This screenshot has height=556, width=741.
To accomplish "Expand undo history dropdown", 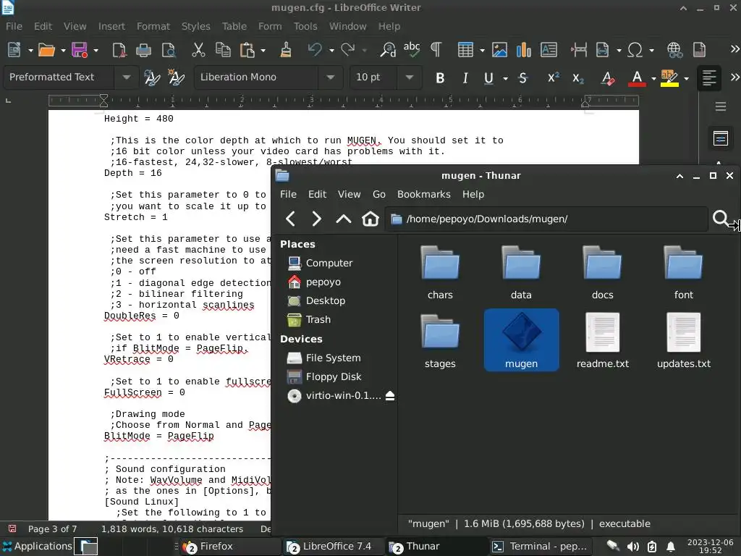I will coord(331,50).
